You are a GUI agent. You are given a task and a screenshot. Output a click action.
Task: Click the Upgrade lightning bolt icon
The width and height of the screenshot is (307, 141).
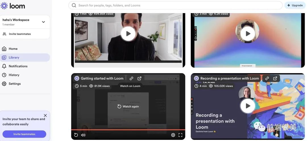(289, 5)
